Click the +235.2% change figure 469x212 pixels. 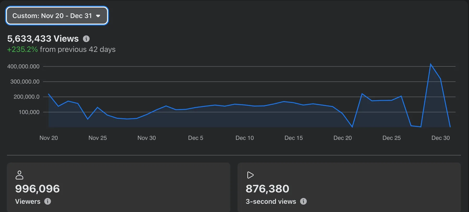pyautogui.click(x=22, y=49)
